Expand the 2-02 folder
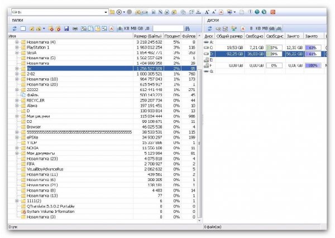Image resolution: width=335 pixels, height=238 pixels. point(17,74)
